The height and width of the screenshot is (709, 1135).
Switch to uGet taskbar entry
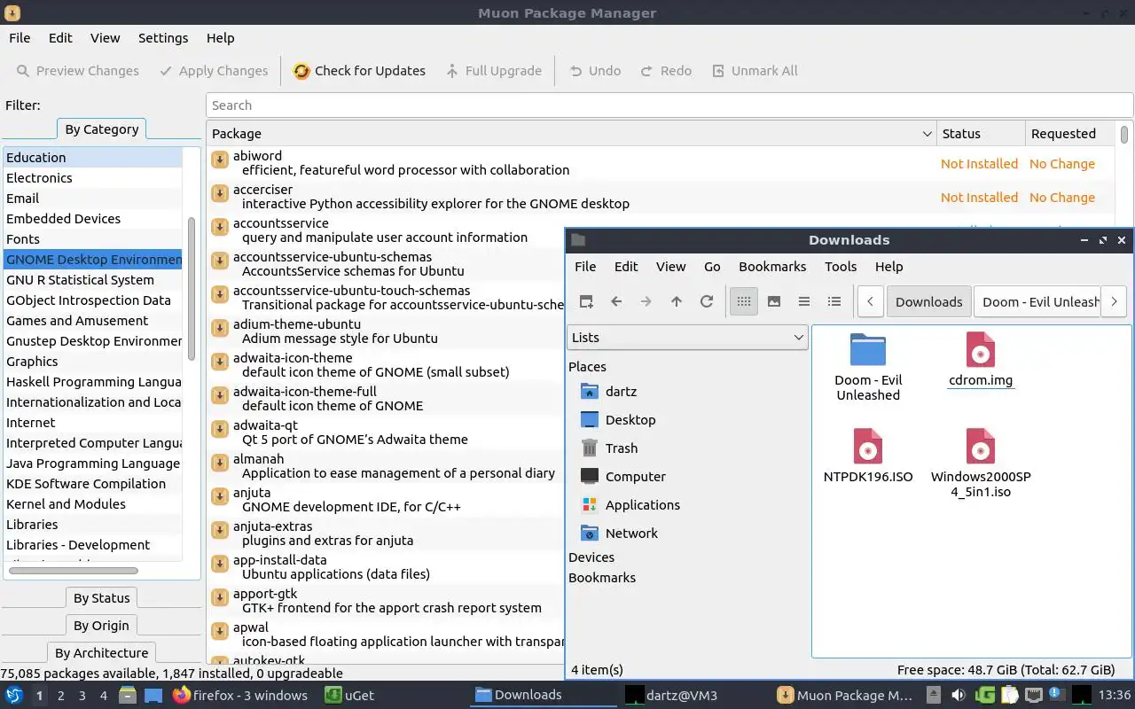pyautogui.click(x=349, y=696)
